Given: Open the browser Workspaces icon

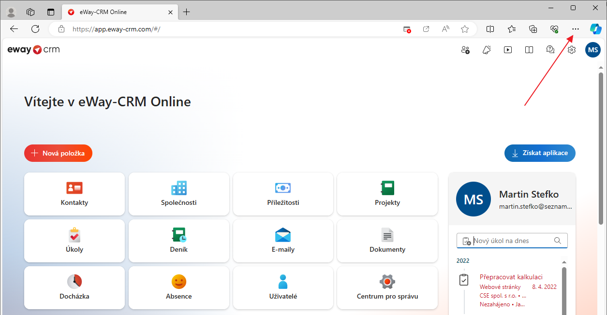Looking at the screenshot, I should point(30,12).
